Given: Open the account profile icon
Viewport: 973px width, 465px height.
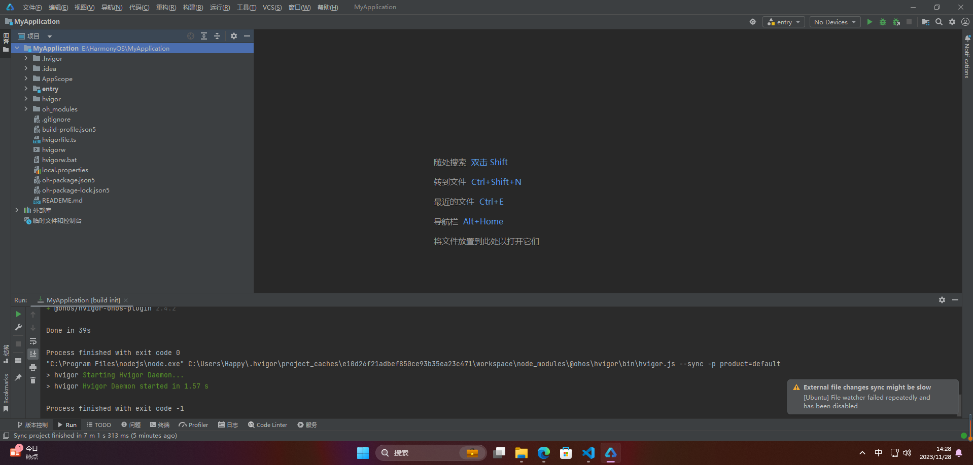Looking at the screenshot, I should coord(965,22).
